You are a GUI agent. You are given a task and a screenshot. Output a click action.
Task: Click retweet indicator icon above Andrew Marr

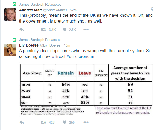(x=14, y=5)
